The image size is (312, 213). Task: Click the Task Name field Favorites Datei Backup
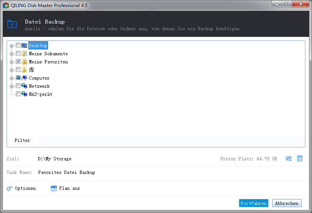coord(66,172)
